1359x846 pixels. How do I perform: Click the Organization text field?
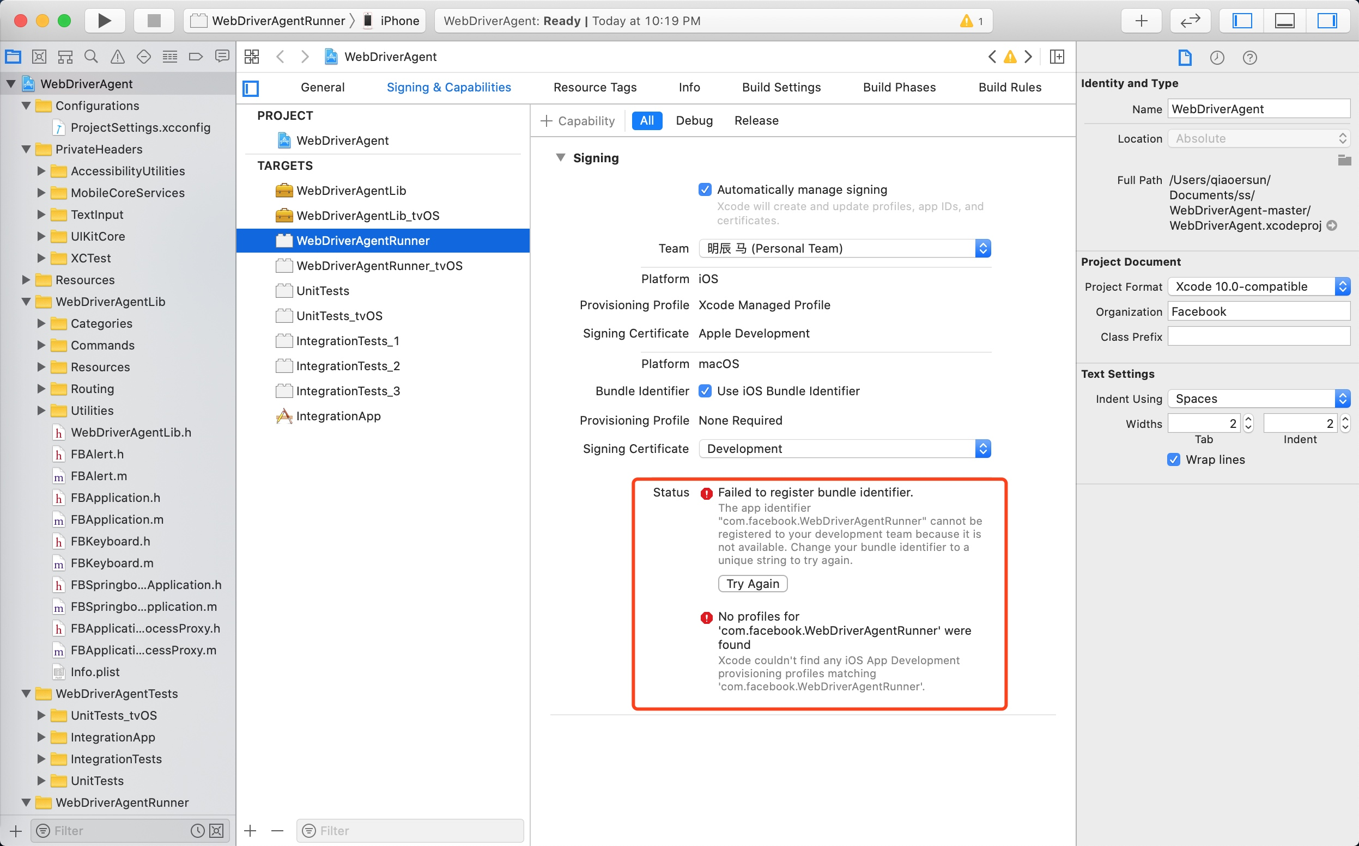[x=1258, y=311]
